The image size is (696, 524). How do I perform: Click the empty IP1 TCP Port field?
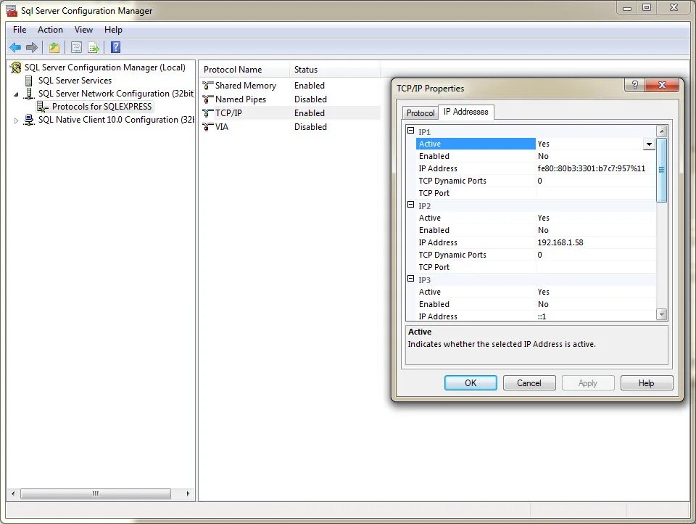tap(596, 193)
